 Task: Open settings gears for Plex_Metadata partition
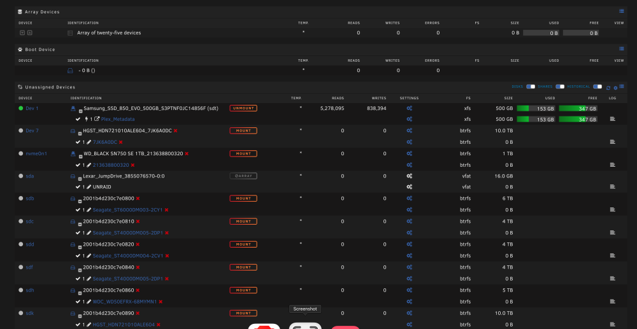pos(410,119)
